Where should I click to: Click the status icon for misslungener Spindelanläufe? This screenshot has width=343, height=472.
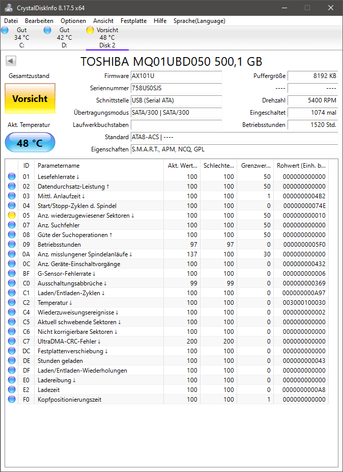click(12, 254)
